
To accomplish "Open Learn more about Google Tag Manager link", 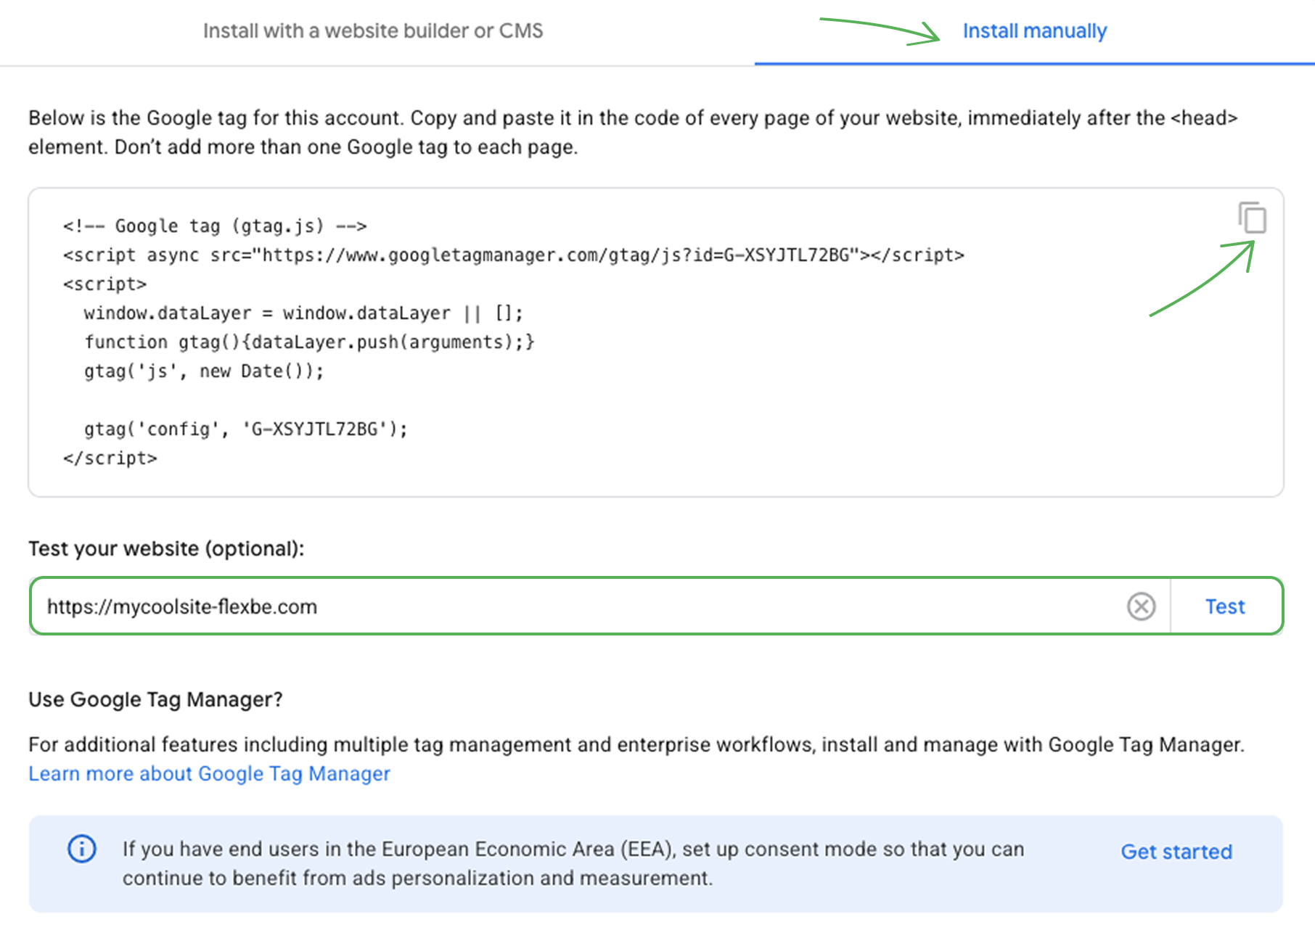I will coord(209,774).
